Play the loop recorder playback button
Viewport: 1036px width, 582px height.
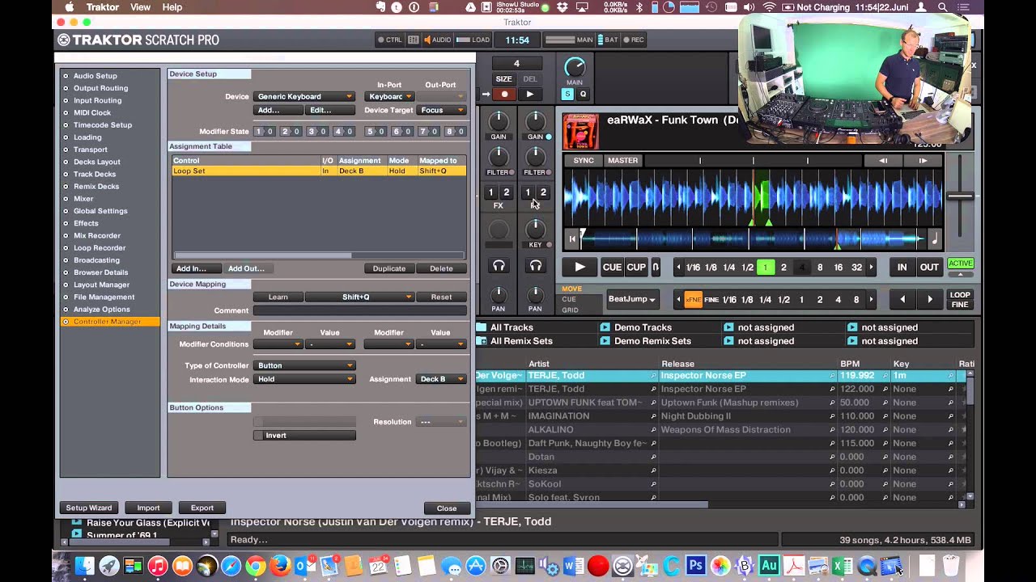[x=529, y=95]
